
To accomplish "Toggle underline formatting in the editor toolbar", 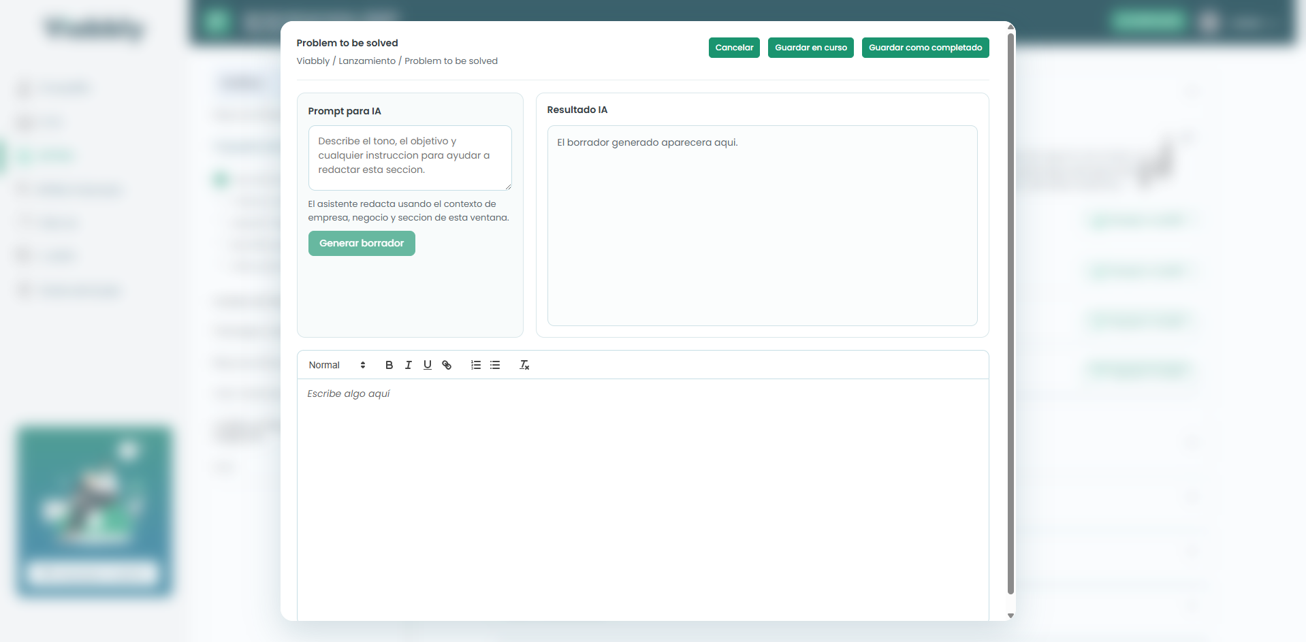I will pyautogui.click(x=427, y=365).
